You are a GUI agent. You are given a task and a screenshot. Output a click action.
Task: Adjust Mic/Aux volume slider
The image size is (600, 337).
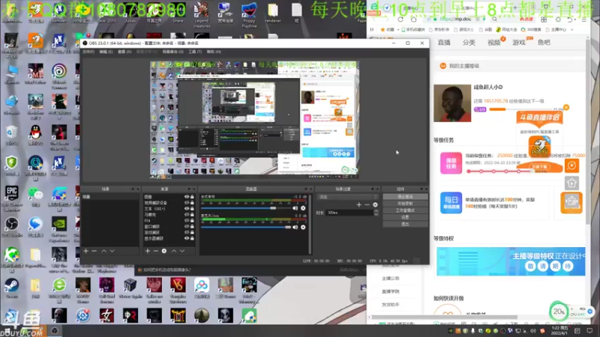[245, 227]
